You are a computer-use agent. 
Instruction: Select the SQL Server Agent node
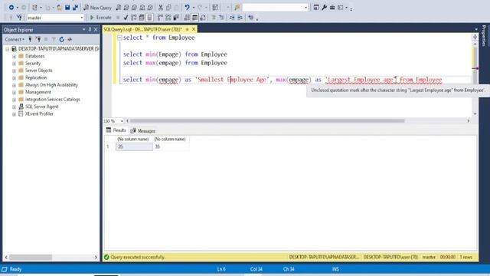(41, 107)
